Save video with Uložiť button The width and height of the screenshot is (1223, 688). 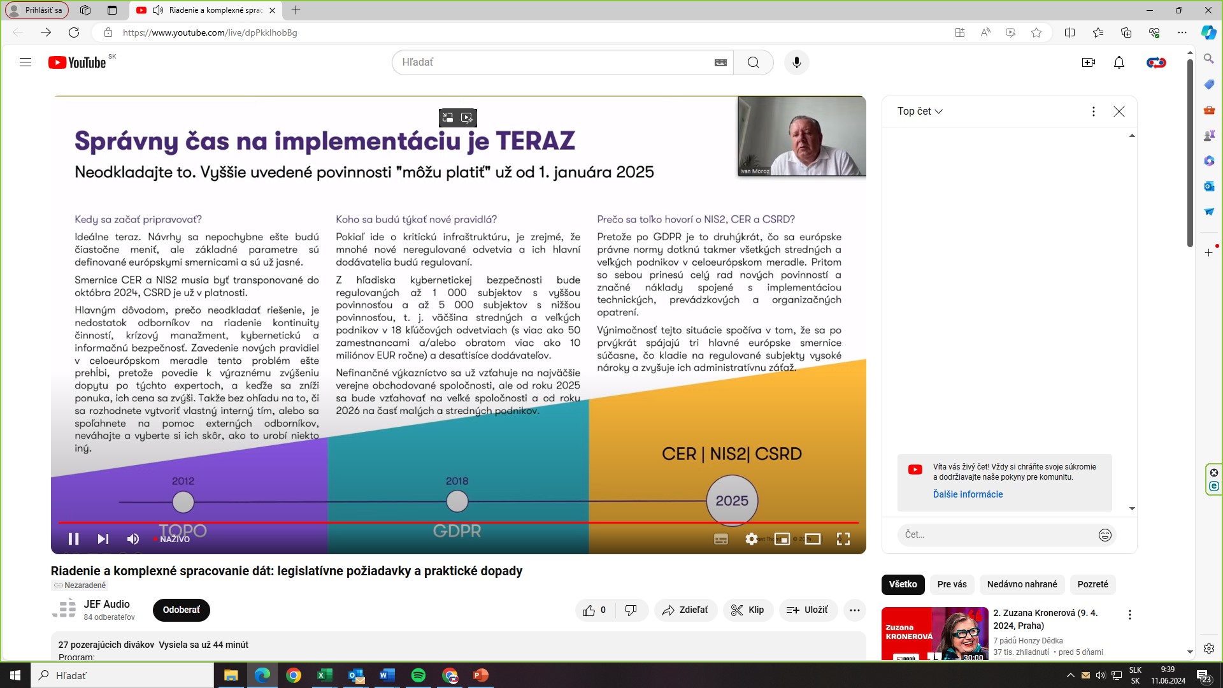tap(808, 610)
